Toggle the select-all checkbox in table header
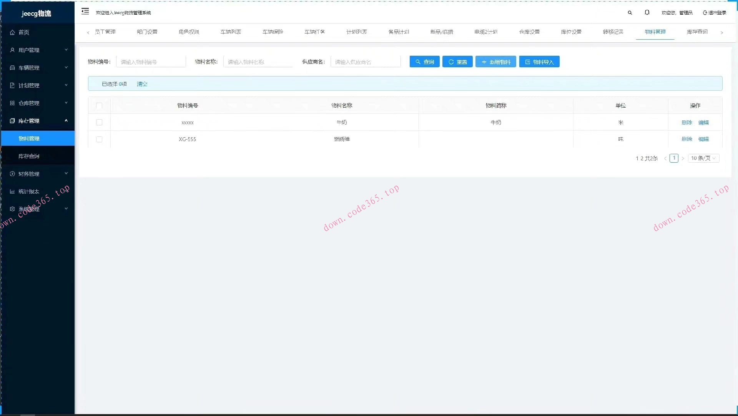 tap(99, 106)
